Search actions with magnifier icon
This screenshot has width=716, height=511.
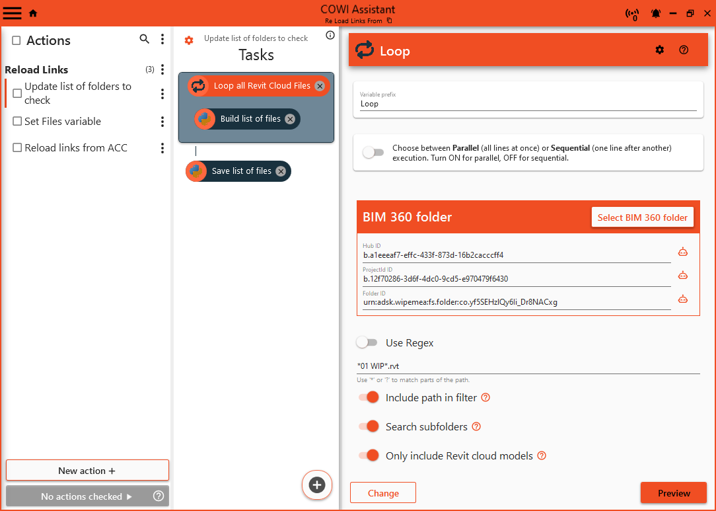coord(145,40)
